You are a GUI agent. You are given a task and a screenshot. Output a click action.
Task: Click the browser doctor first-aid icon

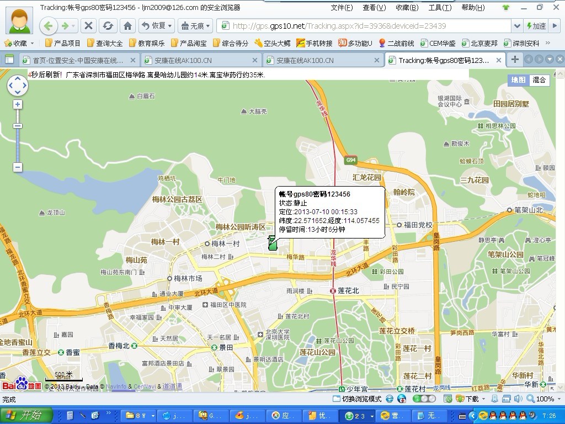(x=402, y=399)
